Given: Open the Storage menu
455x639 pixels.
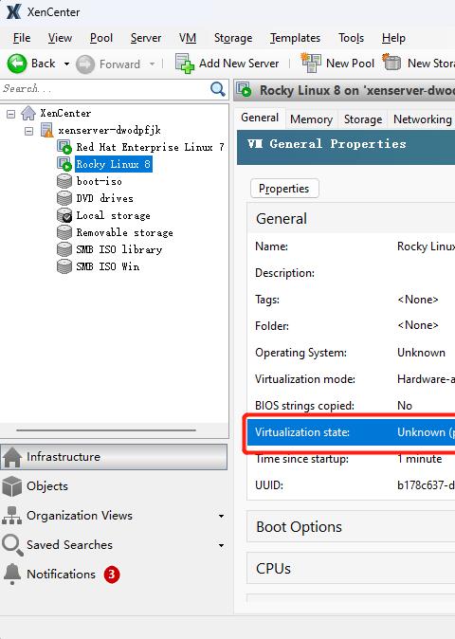Looking at the screenshot, I should [x=233, y=38].
